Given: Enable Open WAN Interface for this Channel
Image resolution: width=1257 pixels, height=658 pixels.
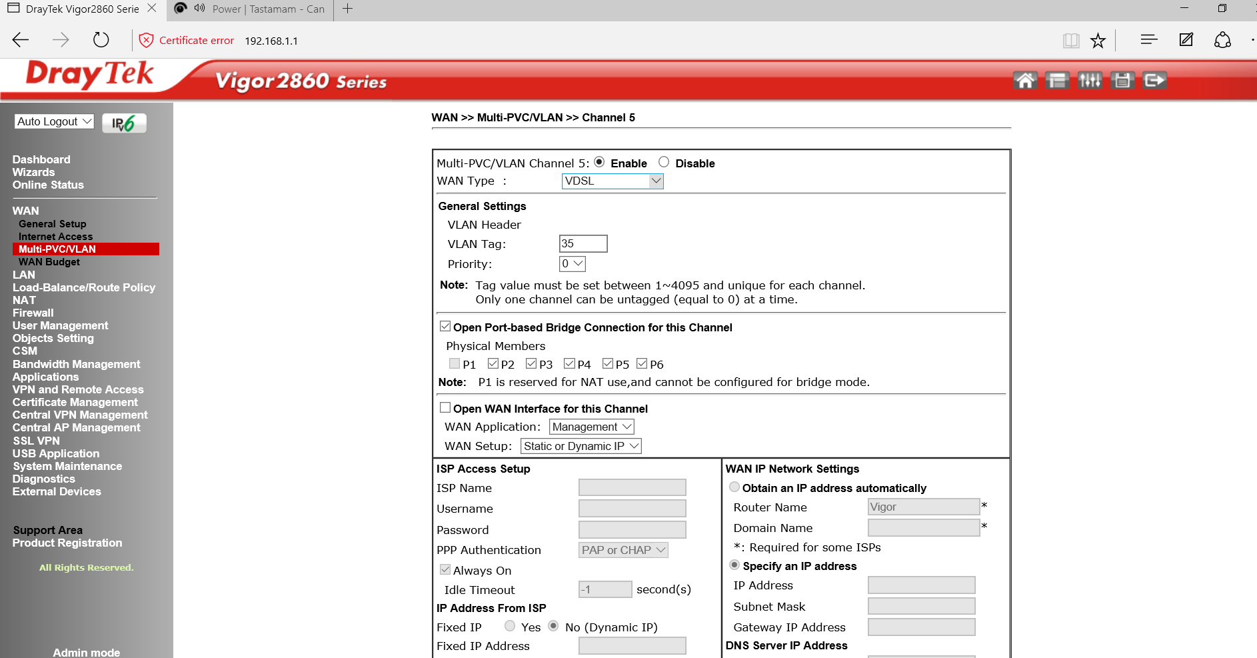Looking at the screenshot, I should 445,407.
